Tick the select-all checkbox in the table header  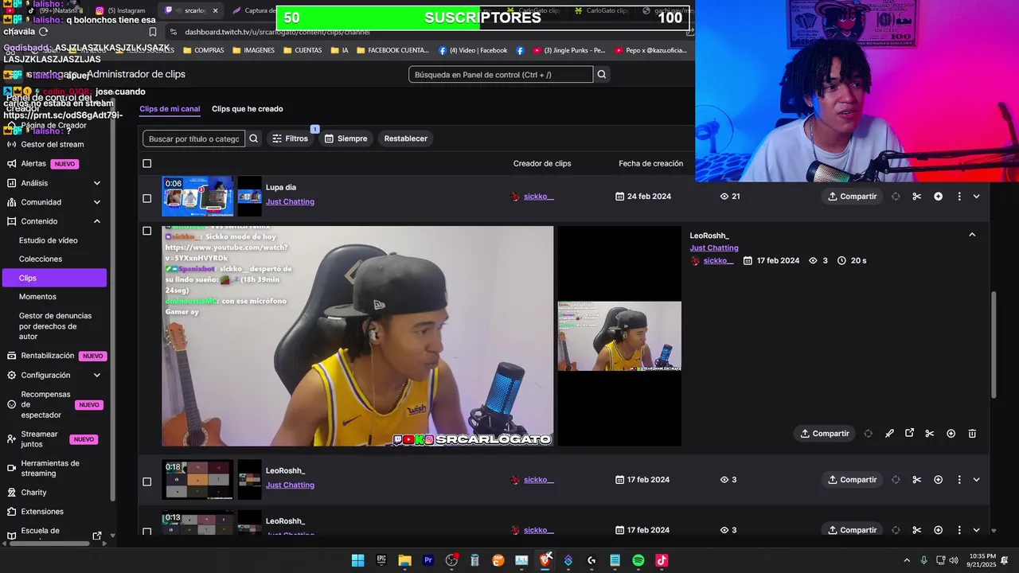146,163
